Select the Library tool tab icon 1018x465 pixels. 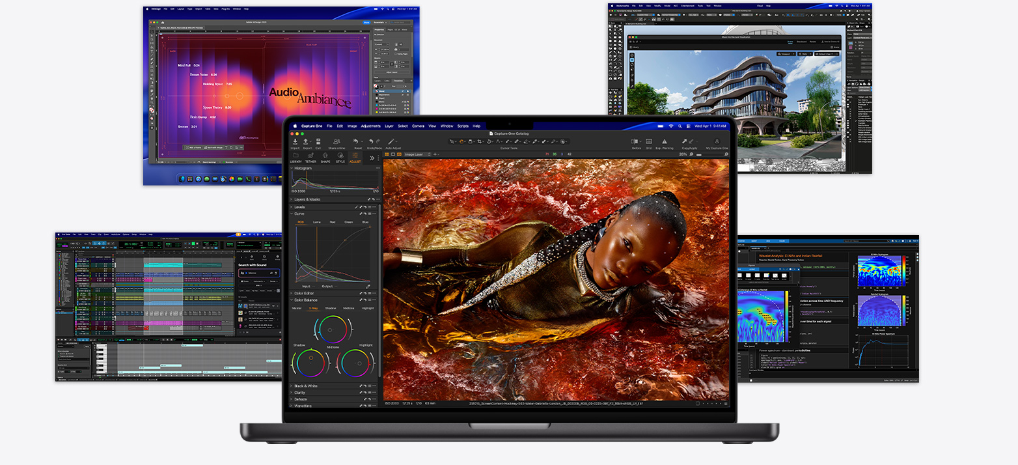point(296,156)
